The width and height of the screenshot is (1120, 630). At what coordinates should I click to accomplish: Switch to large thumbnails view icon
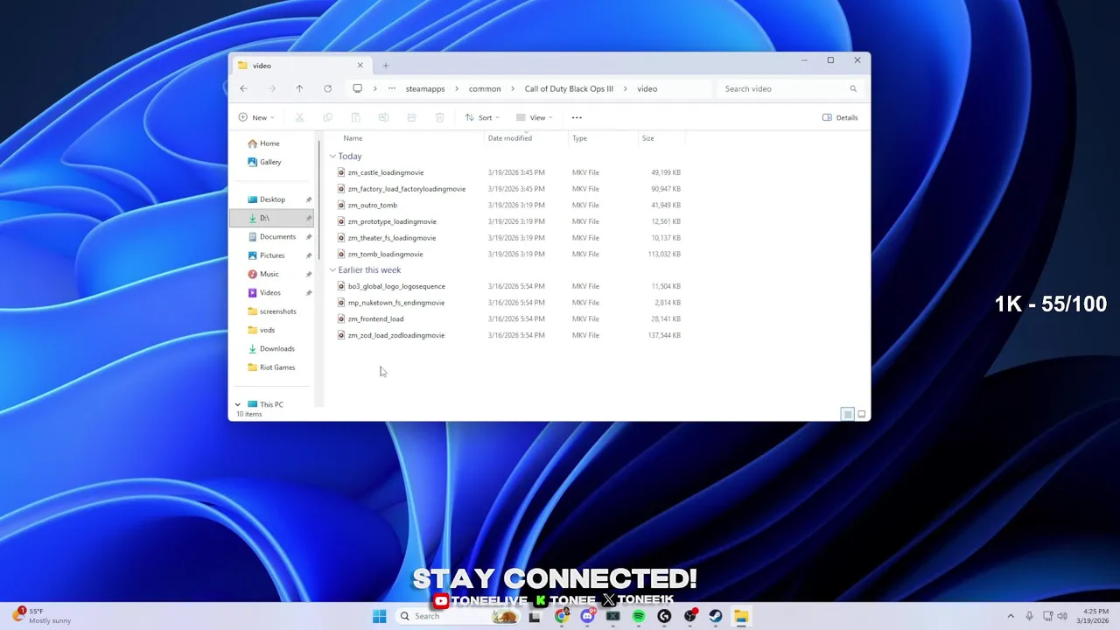[x=861, y=414]
